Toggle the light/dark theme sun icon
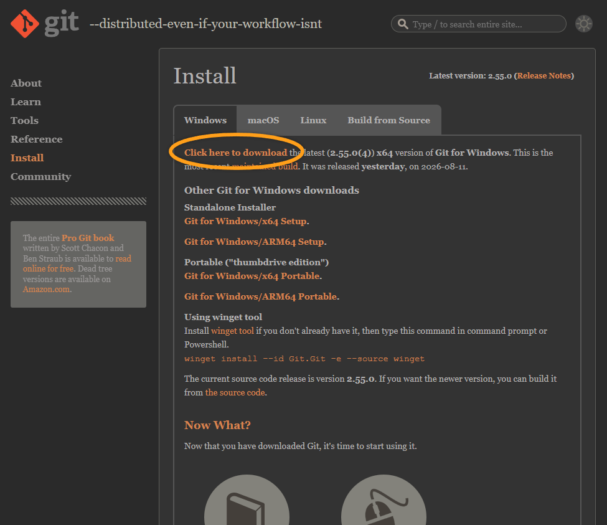Viewport: 607px width, 525px height. tap(584, 24)
